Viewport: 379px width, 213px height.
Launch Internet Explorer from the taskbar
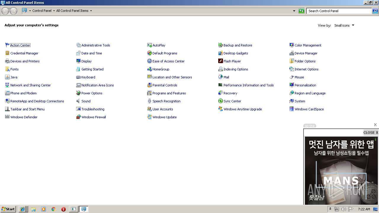[23, 209]
